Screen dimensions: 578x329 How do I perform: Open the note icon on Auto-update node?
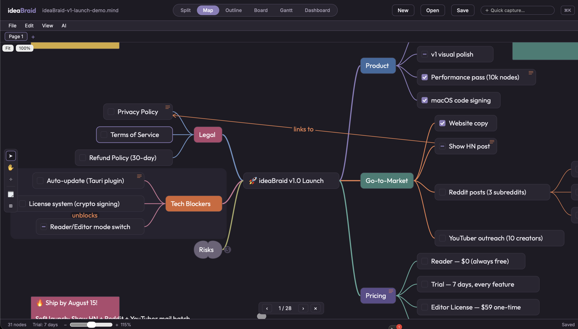[x=139, y=176]
